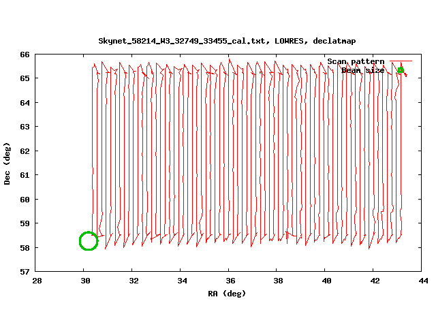Click the 'Dec (deg)' y-axis label

coord(7,163)
